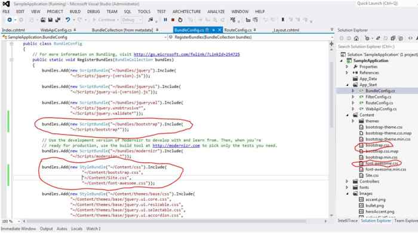Click the Restart debugging icon
This screenshot has width=418, height=233.
tap(180, 20)
